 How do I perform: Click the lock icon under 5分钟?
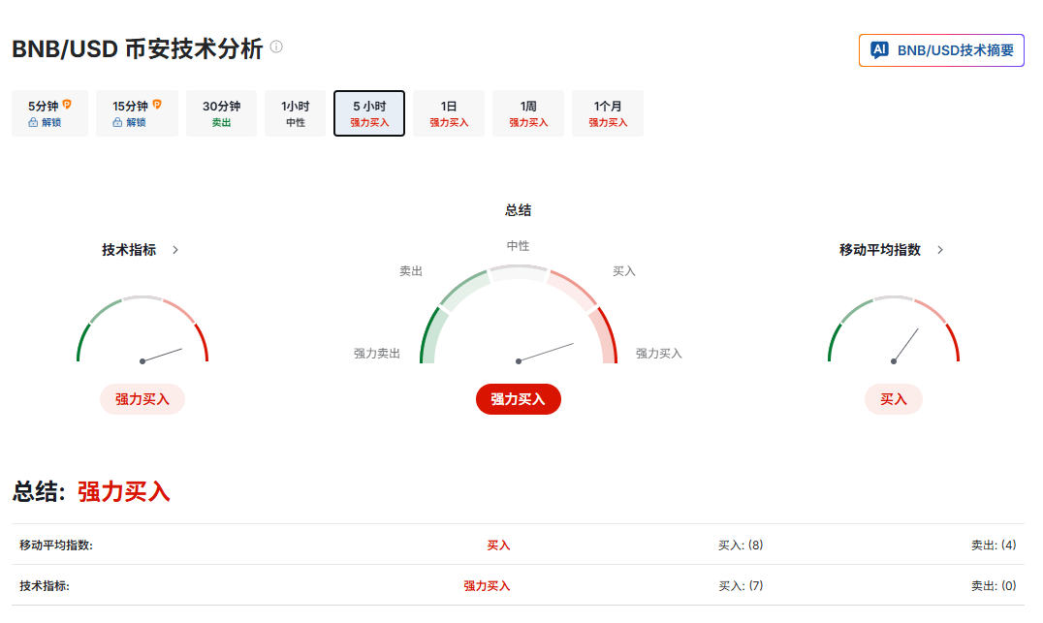coord(33,122)
